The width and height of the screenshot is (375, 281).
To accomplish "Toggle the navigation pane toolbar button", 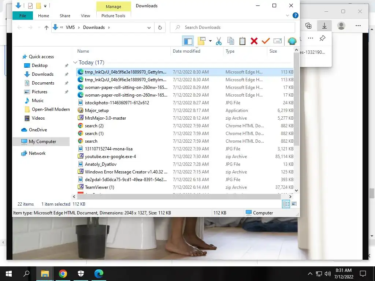I will coord(188,41).
